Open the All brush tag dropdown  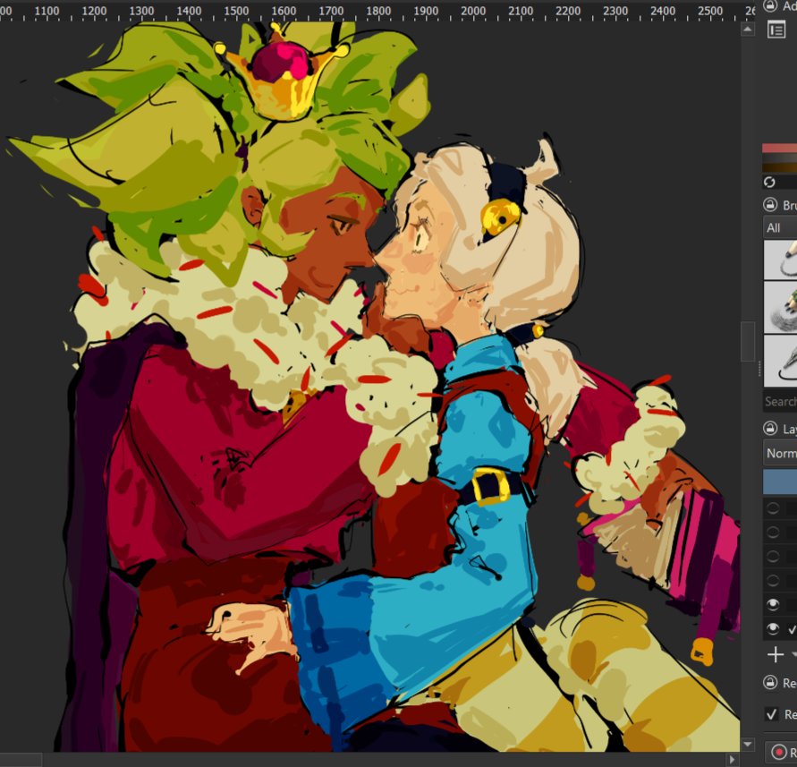pyautogui.click(x=780, y=228)
